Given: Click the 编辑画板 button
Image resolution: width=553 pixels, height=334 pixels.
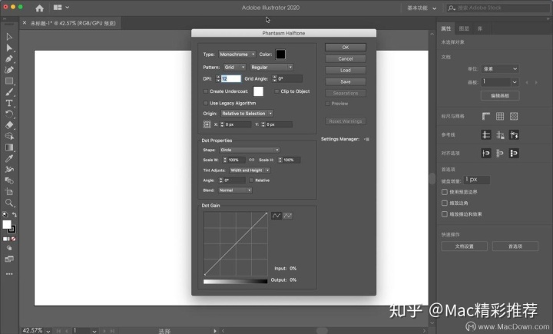Looking at the screenshot, I should (x=500, y=95).
